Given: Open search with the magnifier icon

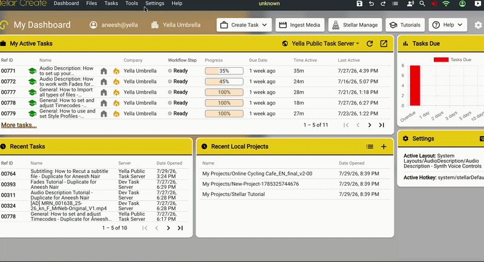Looking at the screenshot, I should coord(422,4).
